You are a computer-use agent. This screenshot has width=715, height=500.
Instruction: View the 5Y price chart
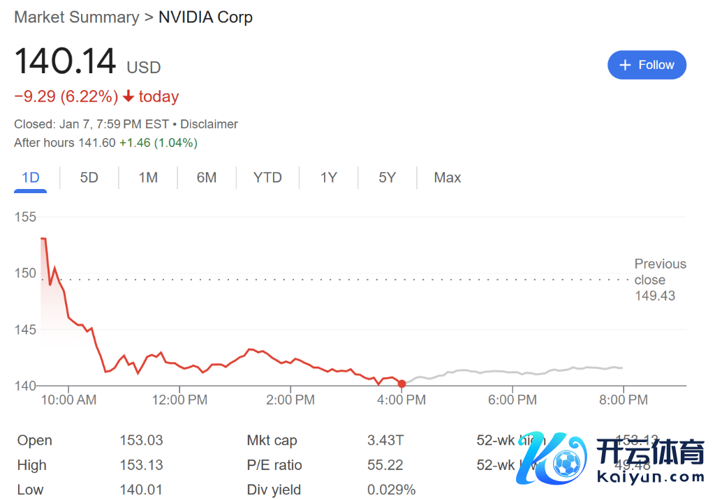coord(388,178)
